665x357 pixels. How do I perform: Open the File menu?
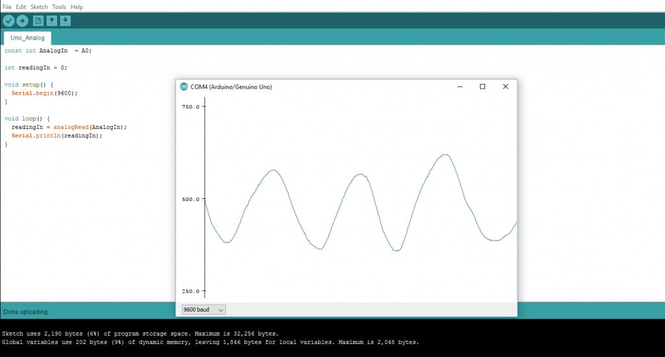point(7,6)
